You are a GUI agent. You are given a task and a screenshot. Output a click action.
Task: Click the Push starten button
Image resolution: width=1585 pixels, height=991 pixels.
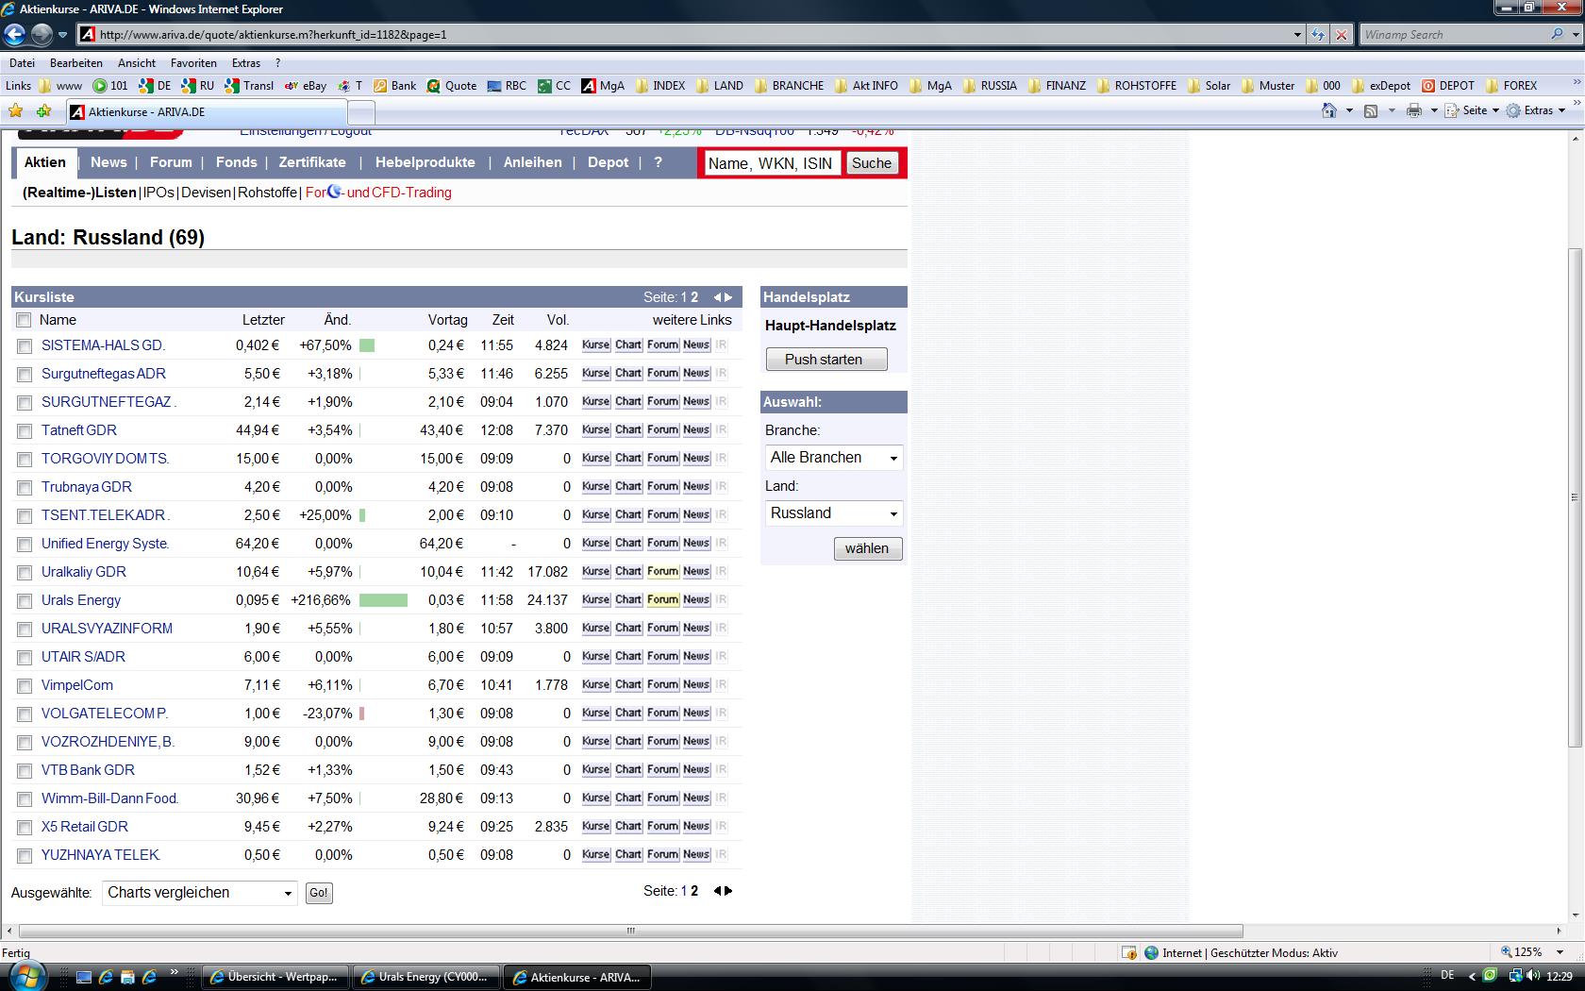826,359
